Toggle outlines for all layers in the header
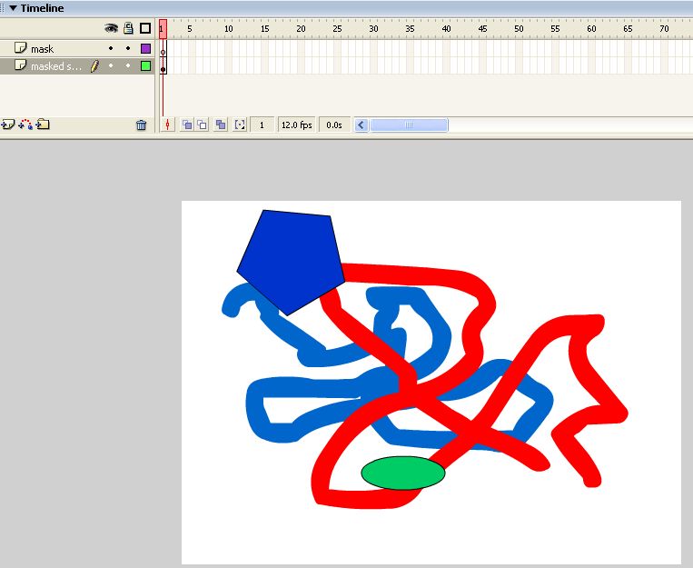 144,28
